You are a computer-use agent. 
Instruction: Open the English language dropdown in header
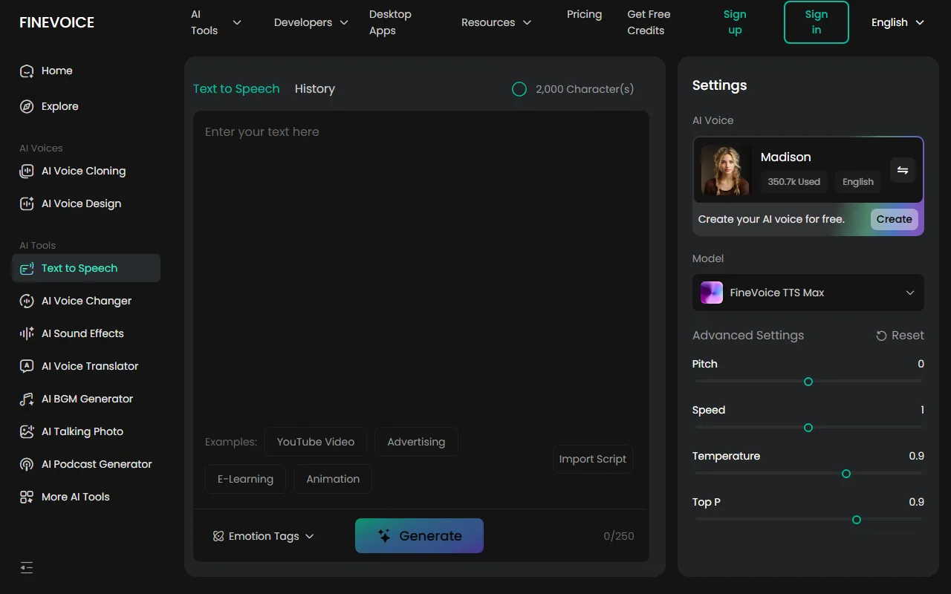tap(898, 22)
